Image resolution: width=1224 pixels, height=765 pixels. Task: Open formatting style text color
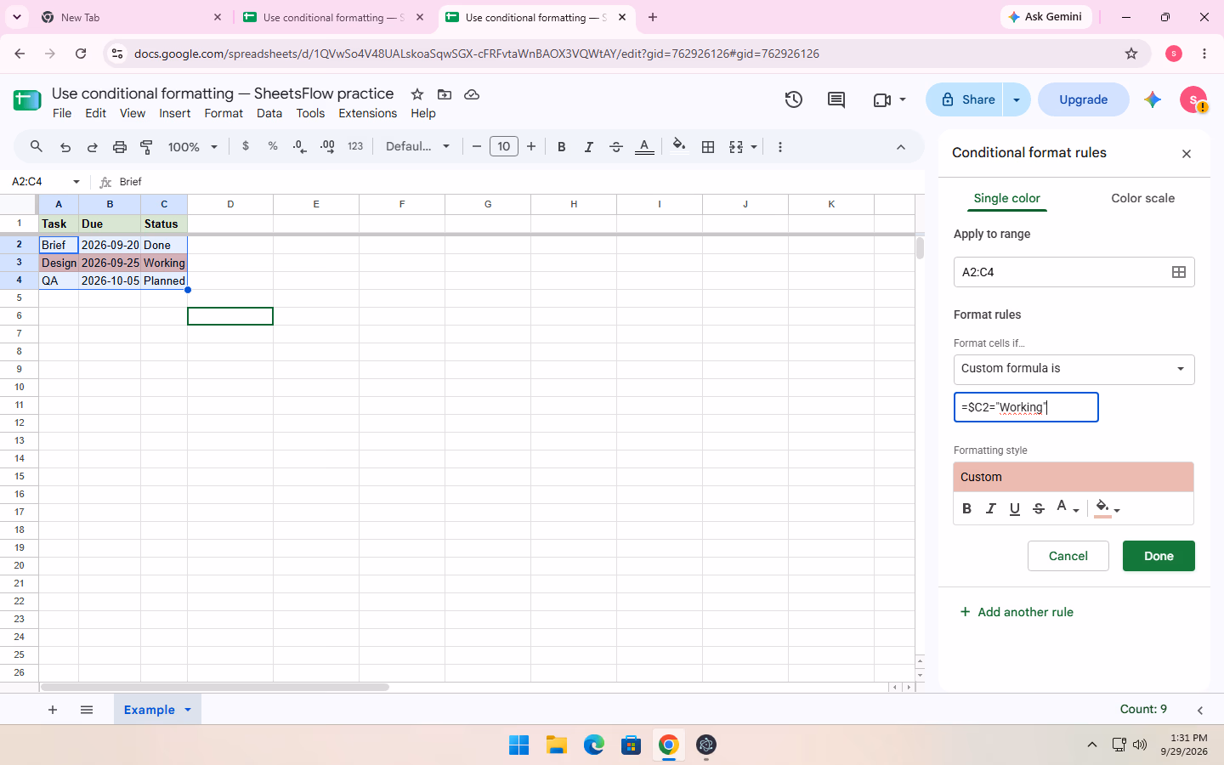tap(1067, 508)
